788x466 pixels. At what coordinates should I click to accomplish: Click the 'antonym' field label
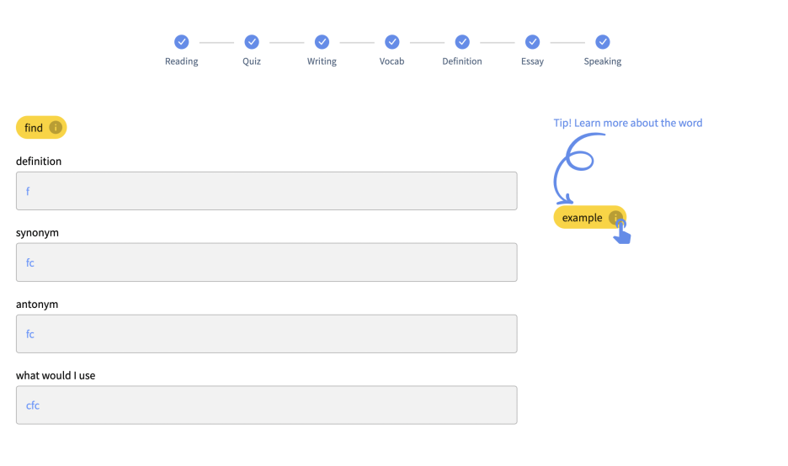(x=37, y=304)
